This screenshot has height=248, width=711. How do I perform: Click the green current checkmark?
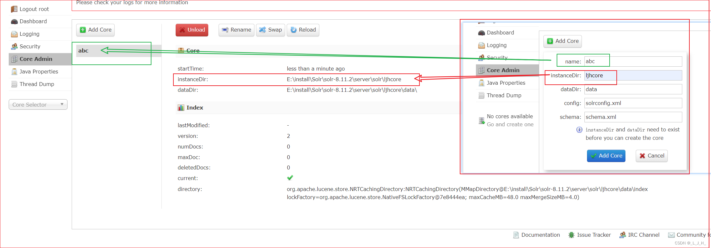[290, 178]
